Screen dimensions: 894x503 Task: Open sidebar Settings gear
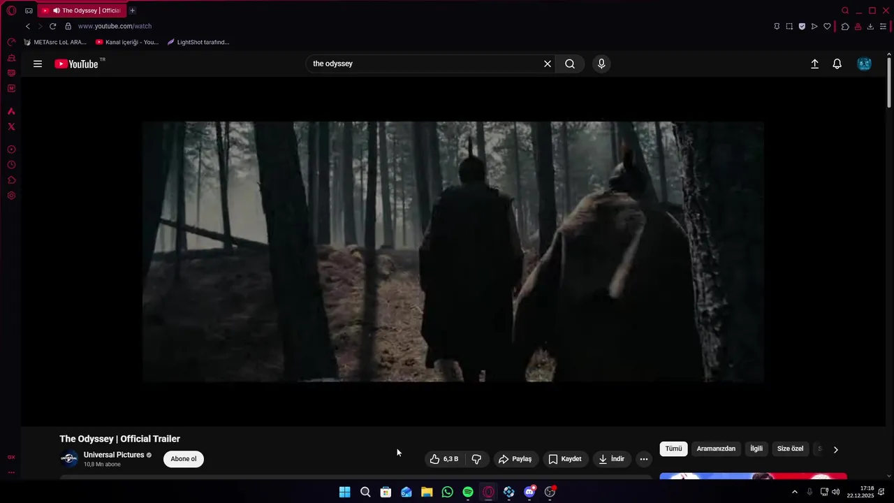[x=11, y=196]
